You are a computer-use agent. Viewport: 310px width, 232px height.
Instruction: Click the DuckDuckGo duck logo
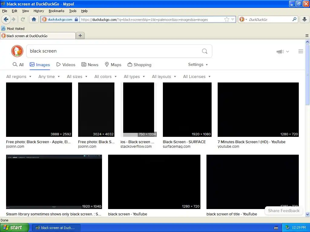17,51
